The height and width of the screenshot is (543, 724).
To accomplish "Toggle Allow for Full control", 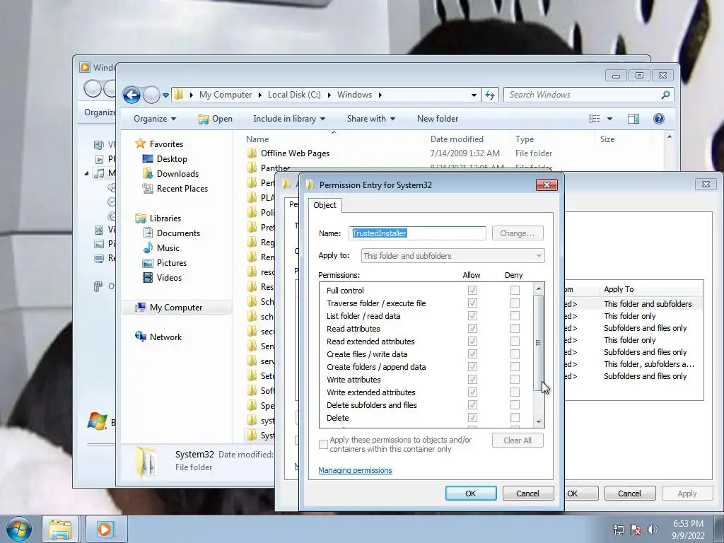I will [472, 290].
